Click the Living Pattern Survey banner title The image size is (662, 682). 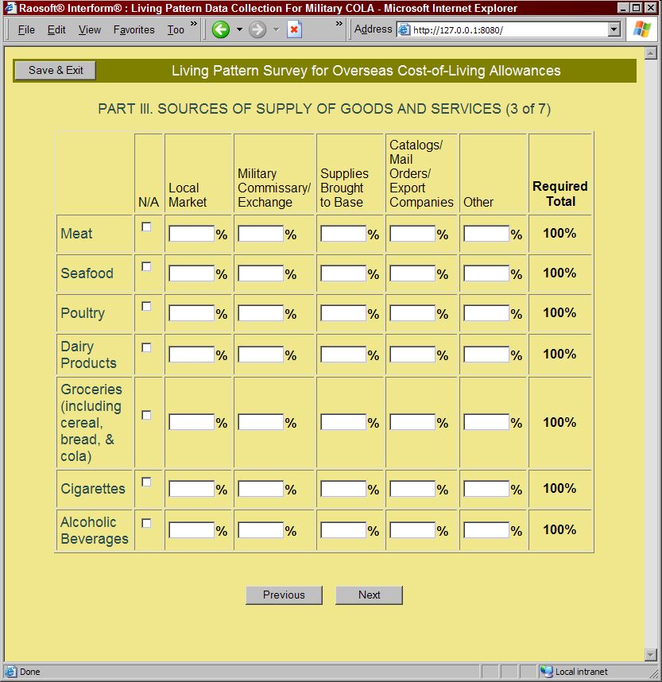366,71
